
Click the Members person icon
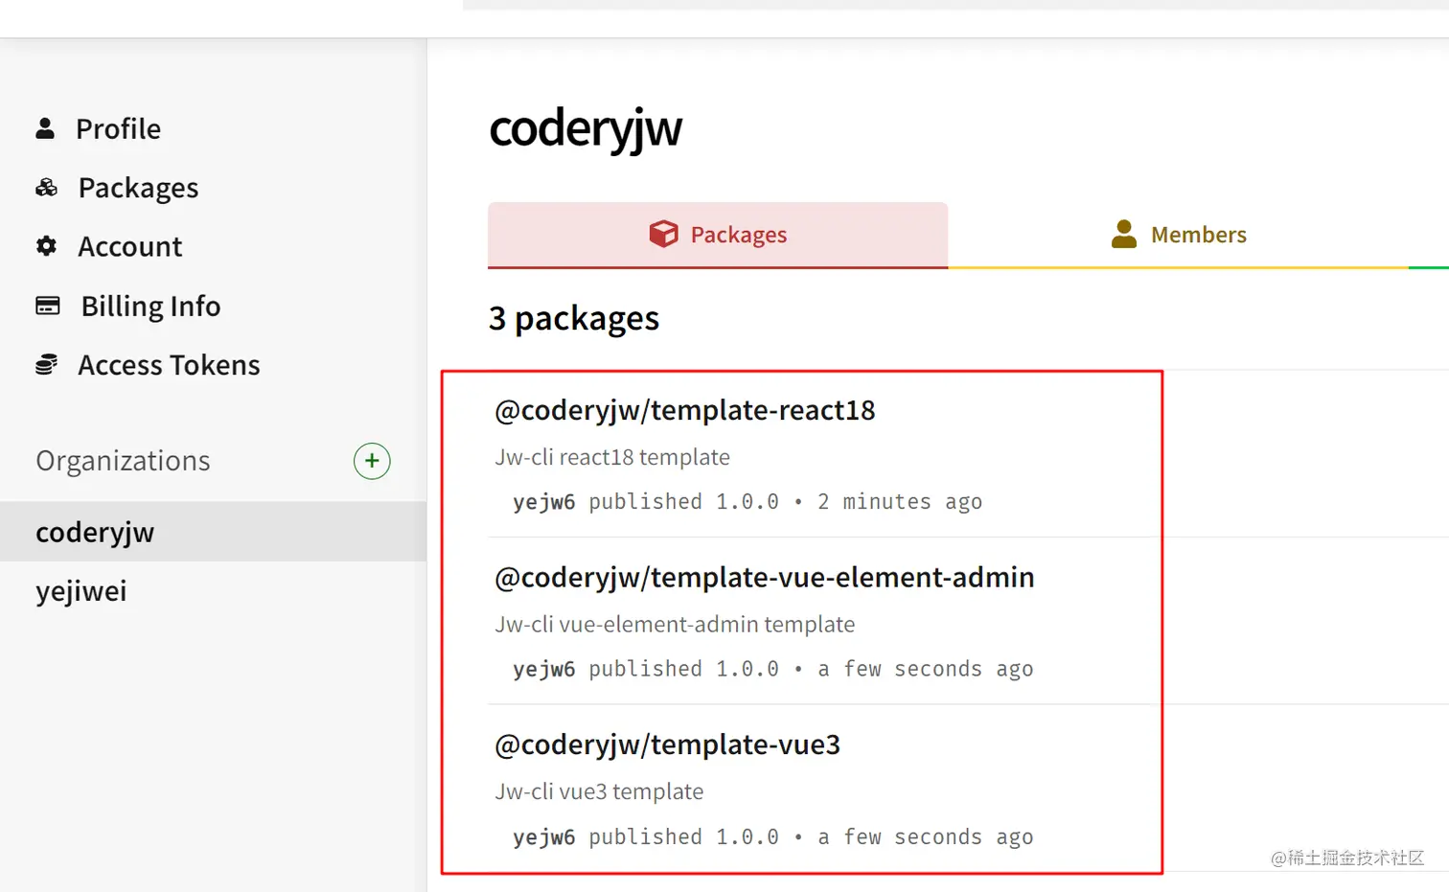[1123, 234]
